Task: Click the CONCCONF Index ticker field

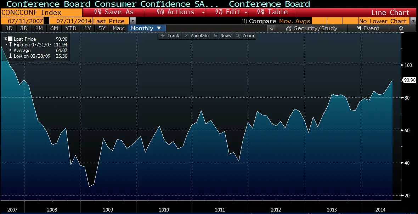Action: pos(41,12)
